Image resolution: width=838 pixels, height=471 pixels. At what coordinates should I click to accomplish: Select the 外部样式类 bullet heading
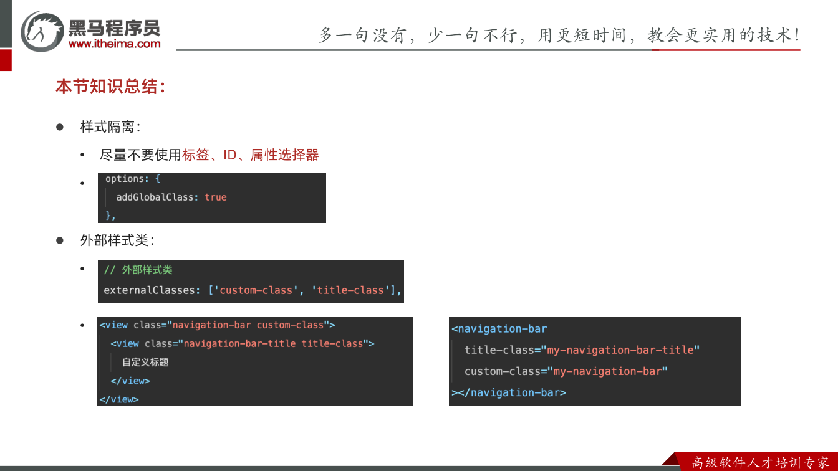(x=117, y=240)
